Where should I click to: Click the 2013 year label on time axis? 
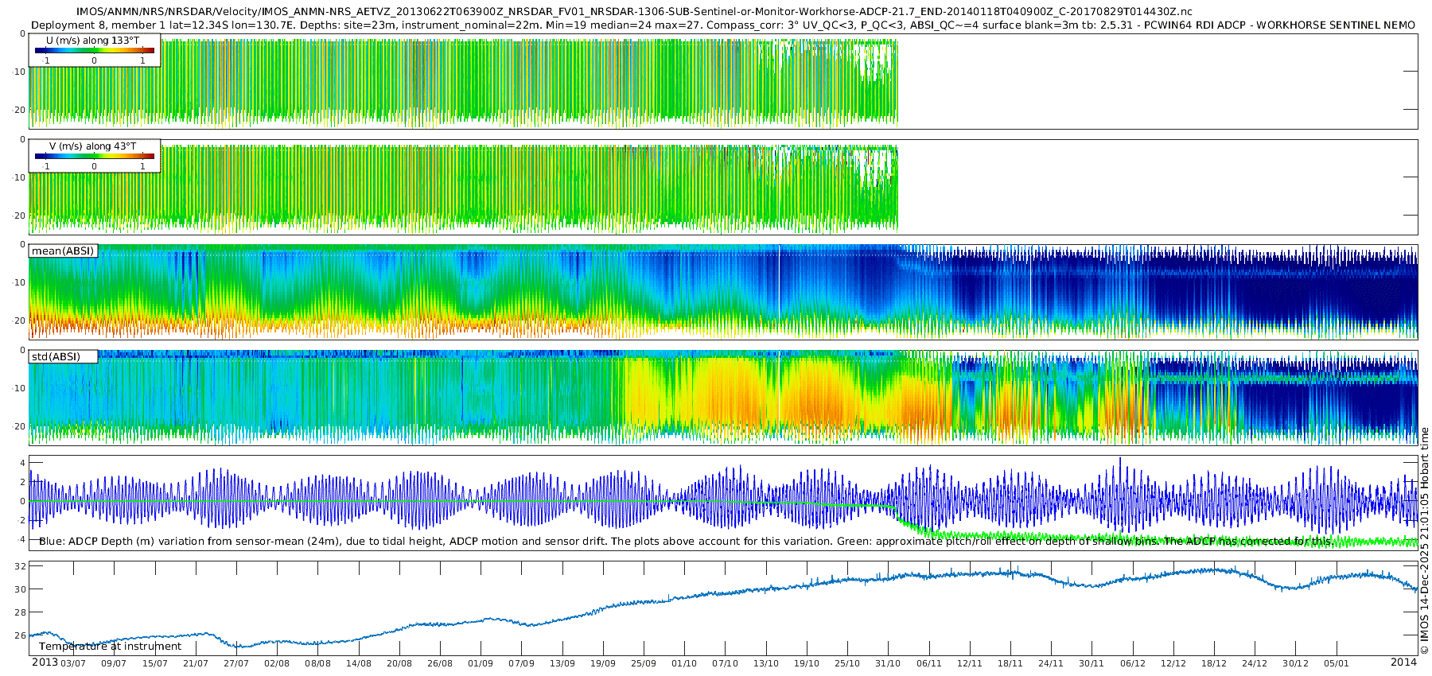point(45,662)
